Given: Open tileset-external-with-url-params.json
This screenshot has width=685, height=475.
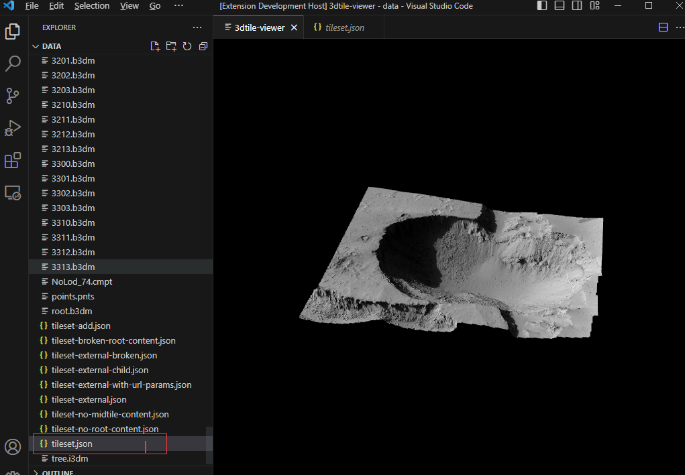Looking at the screenshot, I should (x=121, y=385).
